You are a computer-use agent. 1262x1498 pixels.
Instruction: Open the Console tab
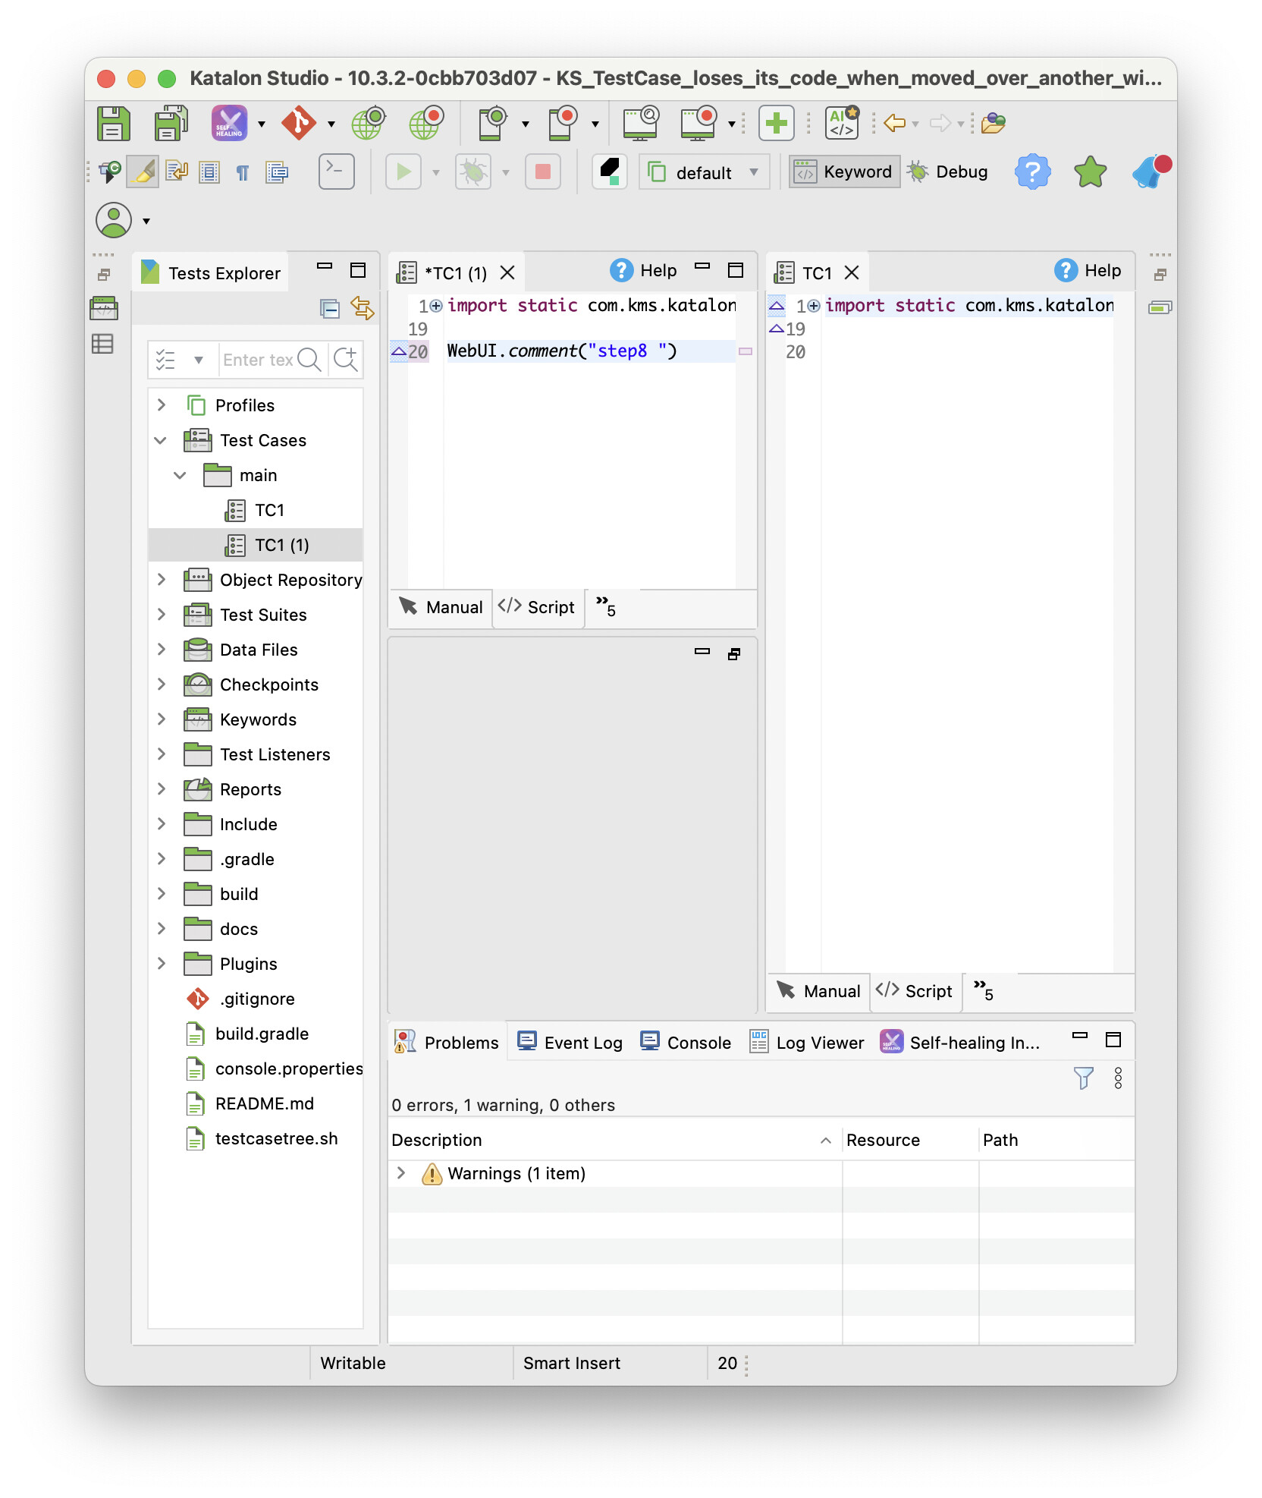tap(686, 1042)
